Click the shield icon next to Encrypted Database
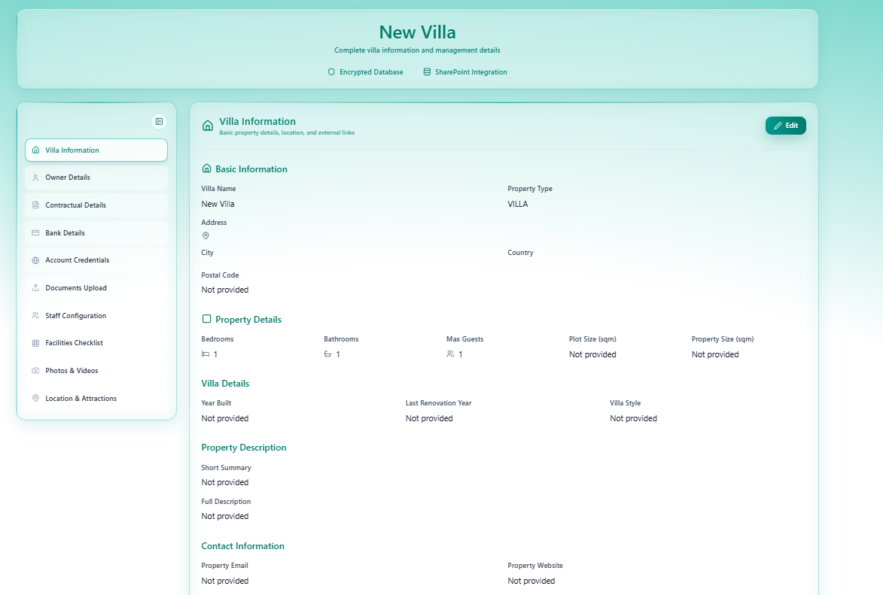The image size is (883, 595). 331,72
